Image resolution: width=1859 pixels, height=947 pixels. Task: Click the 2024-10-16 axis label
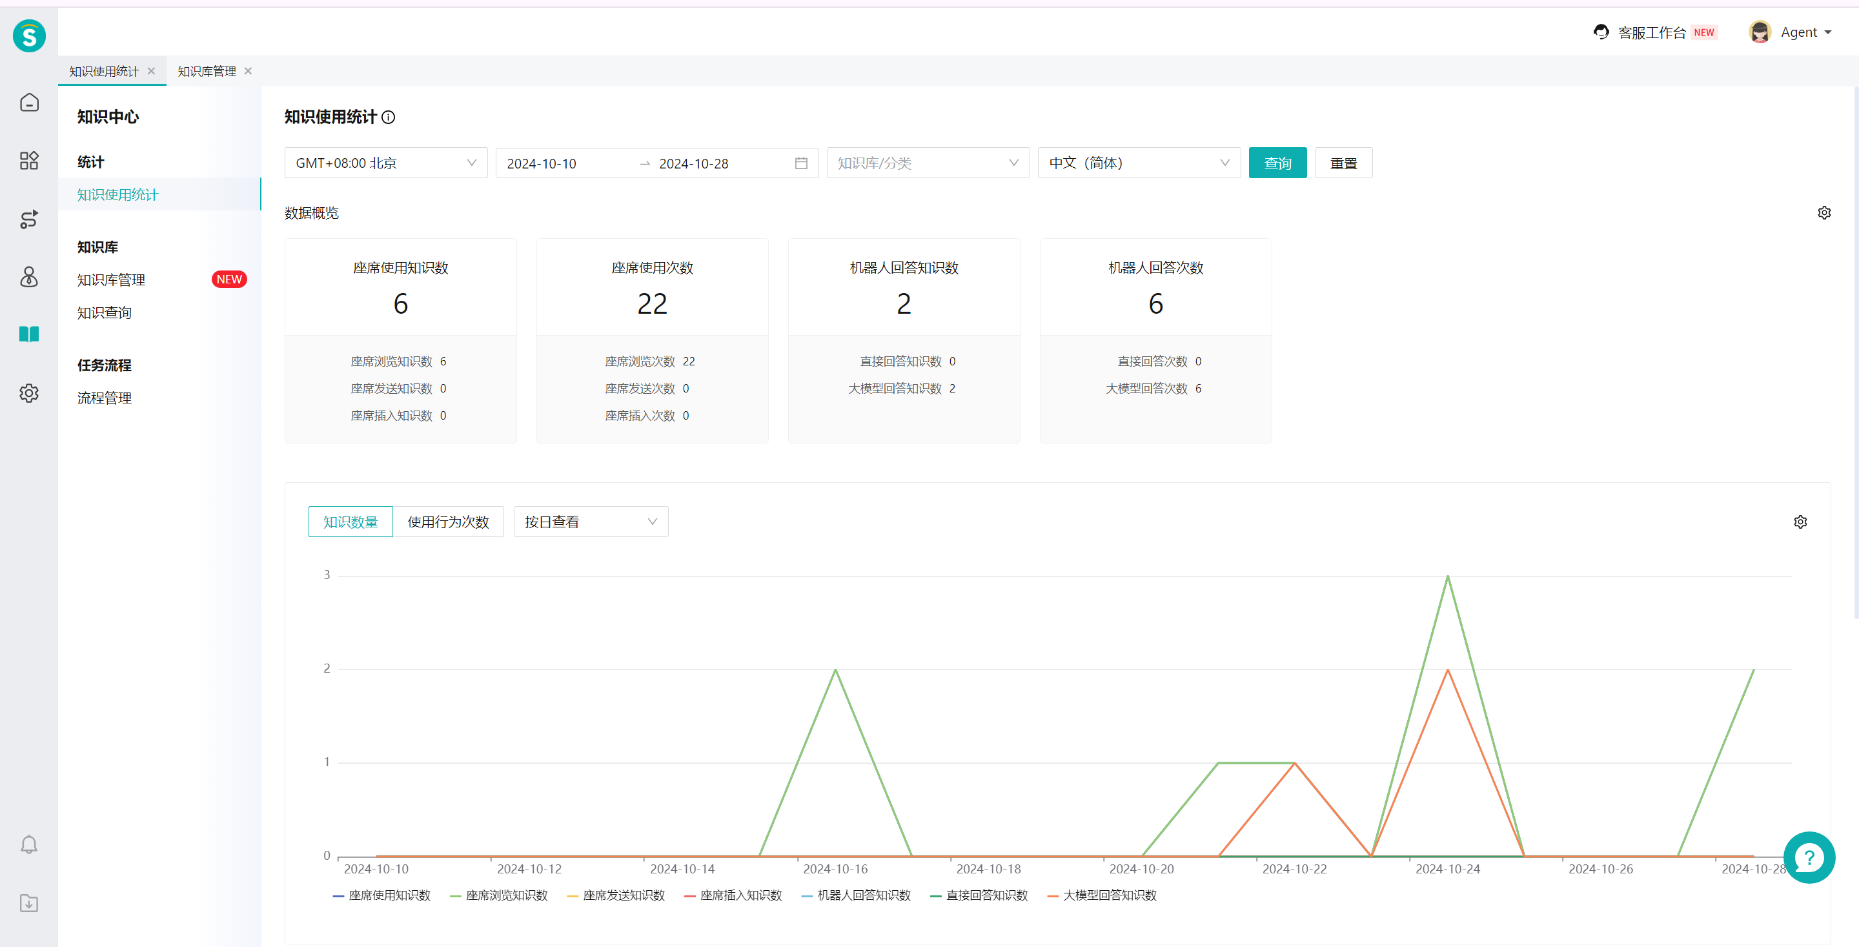click(835, 869)
